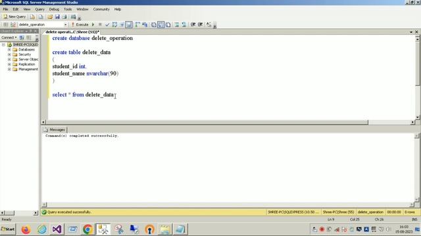Click the red record tray icon
This screenshot has width=421, height=236.
click(322, 229)
